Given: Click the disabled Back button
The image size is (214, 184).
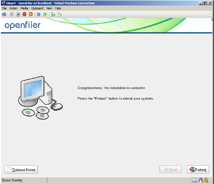Looking at the screenshot, I should pos(171,170).
